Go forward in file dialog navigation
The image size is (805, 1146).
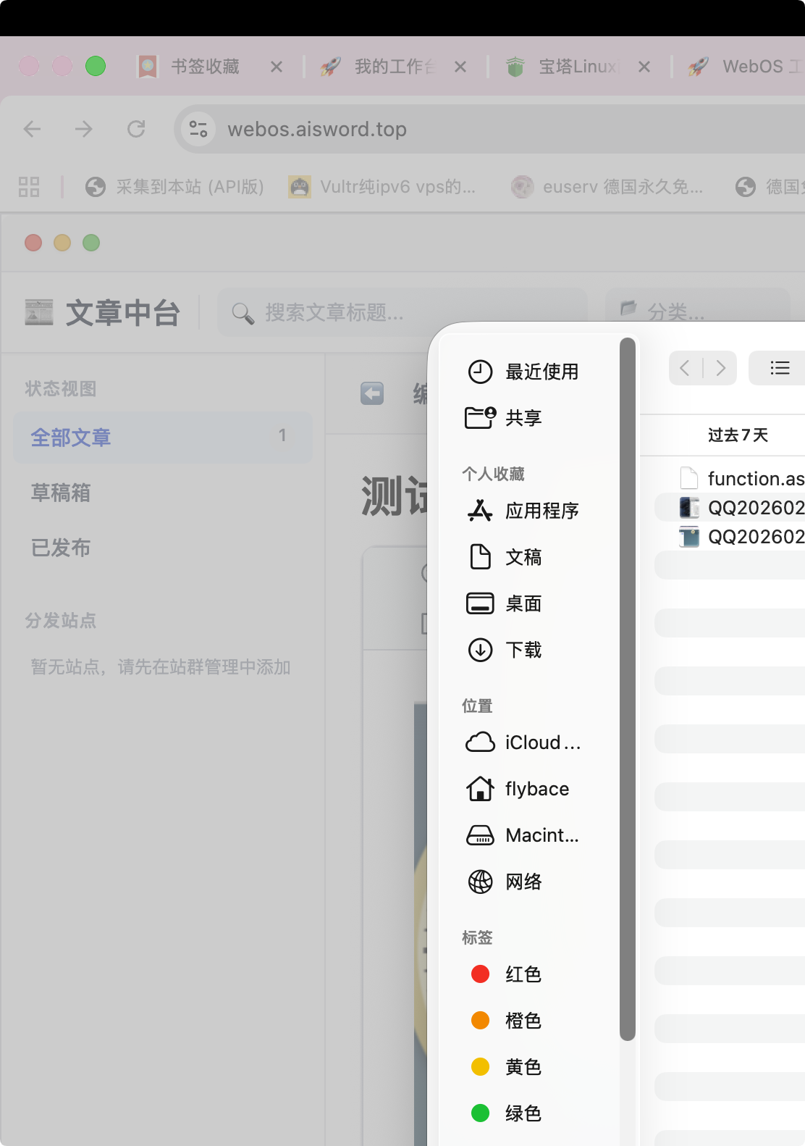720,368
